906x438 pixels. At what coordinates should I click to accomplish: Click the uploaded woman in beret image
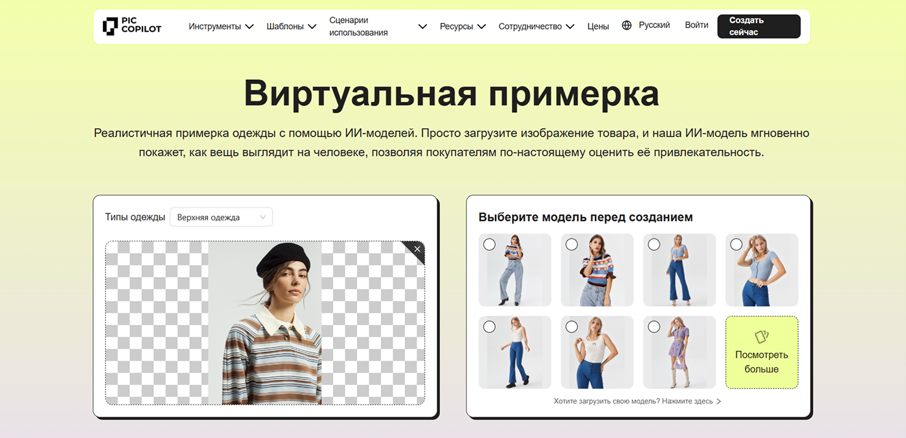[x=265, y=323]
